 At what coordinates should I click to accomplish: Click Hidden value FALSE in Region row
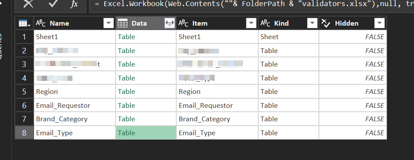tap(375, 92)
